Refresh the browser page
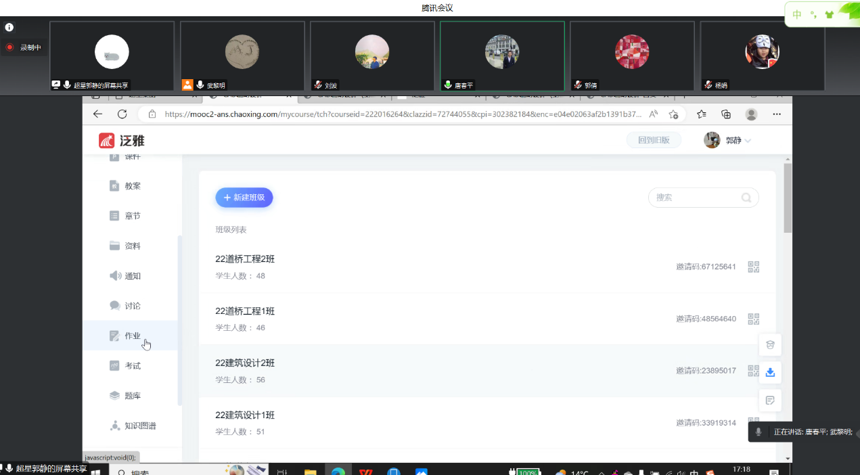Image resolution: width=860 pixels, height=475 pixels. pos(122,114)
